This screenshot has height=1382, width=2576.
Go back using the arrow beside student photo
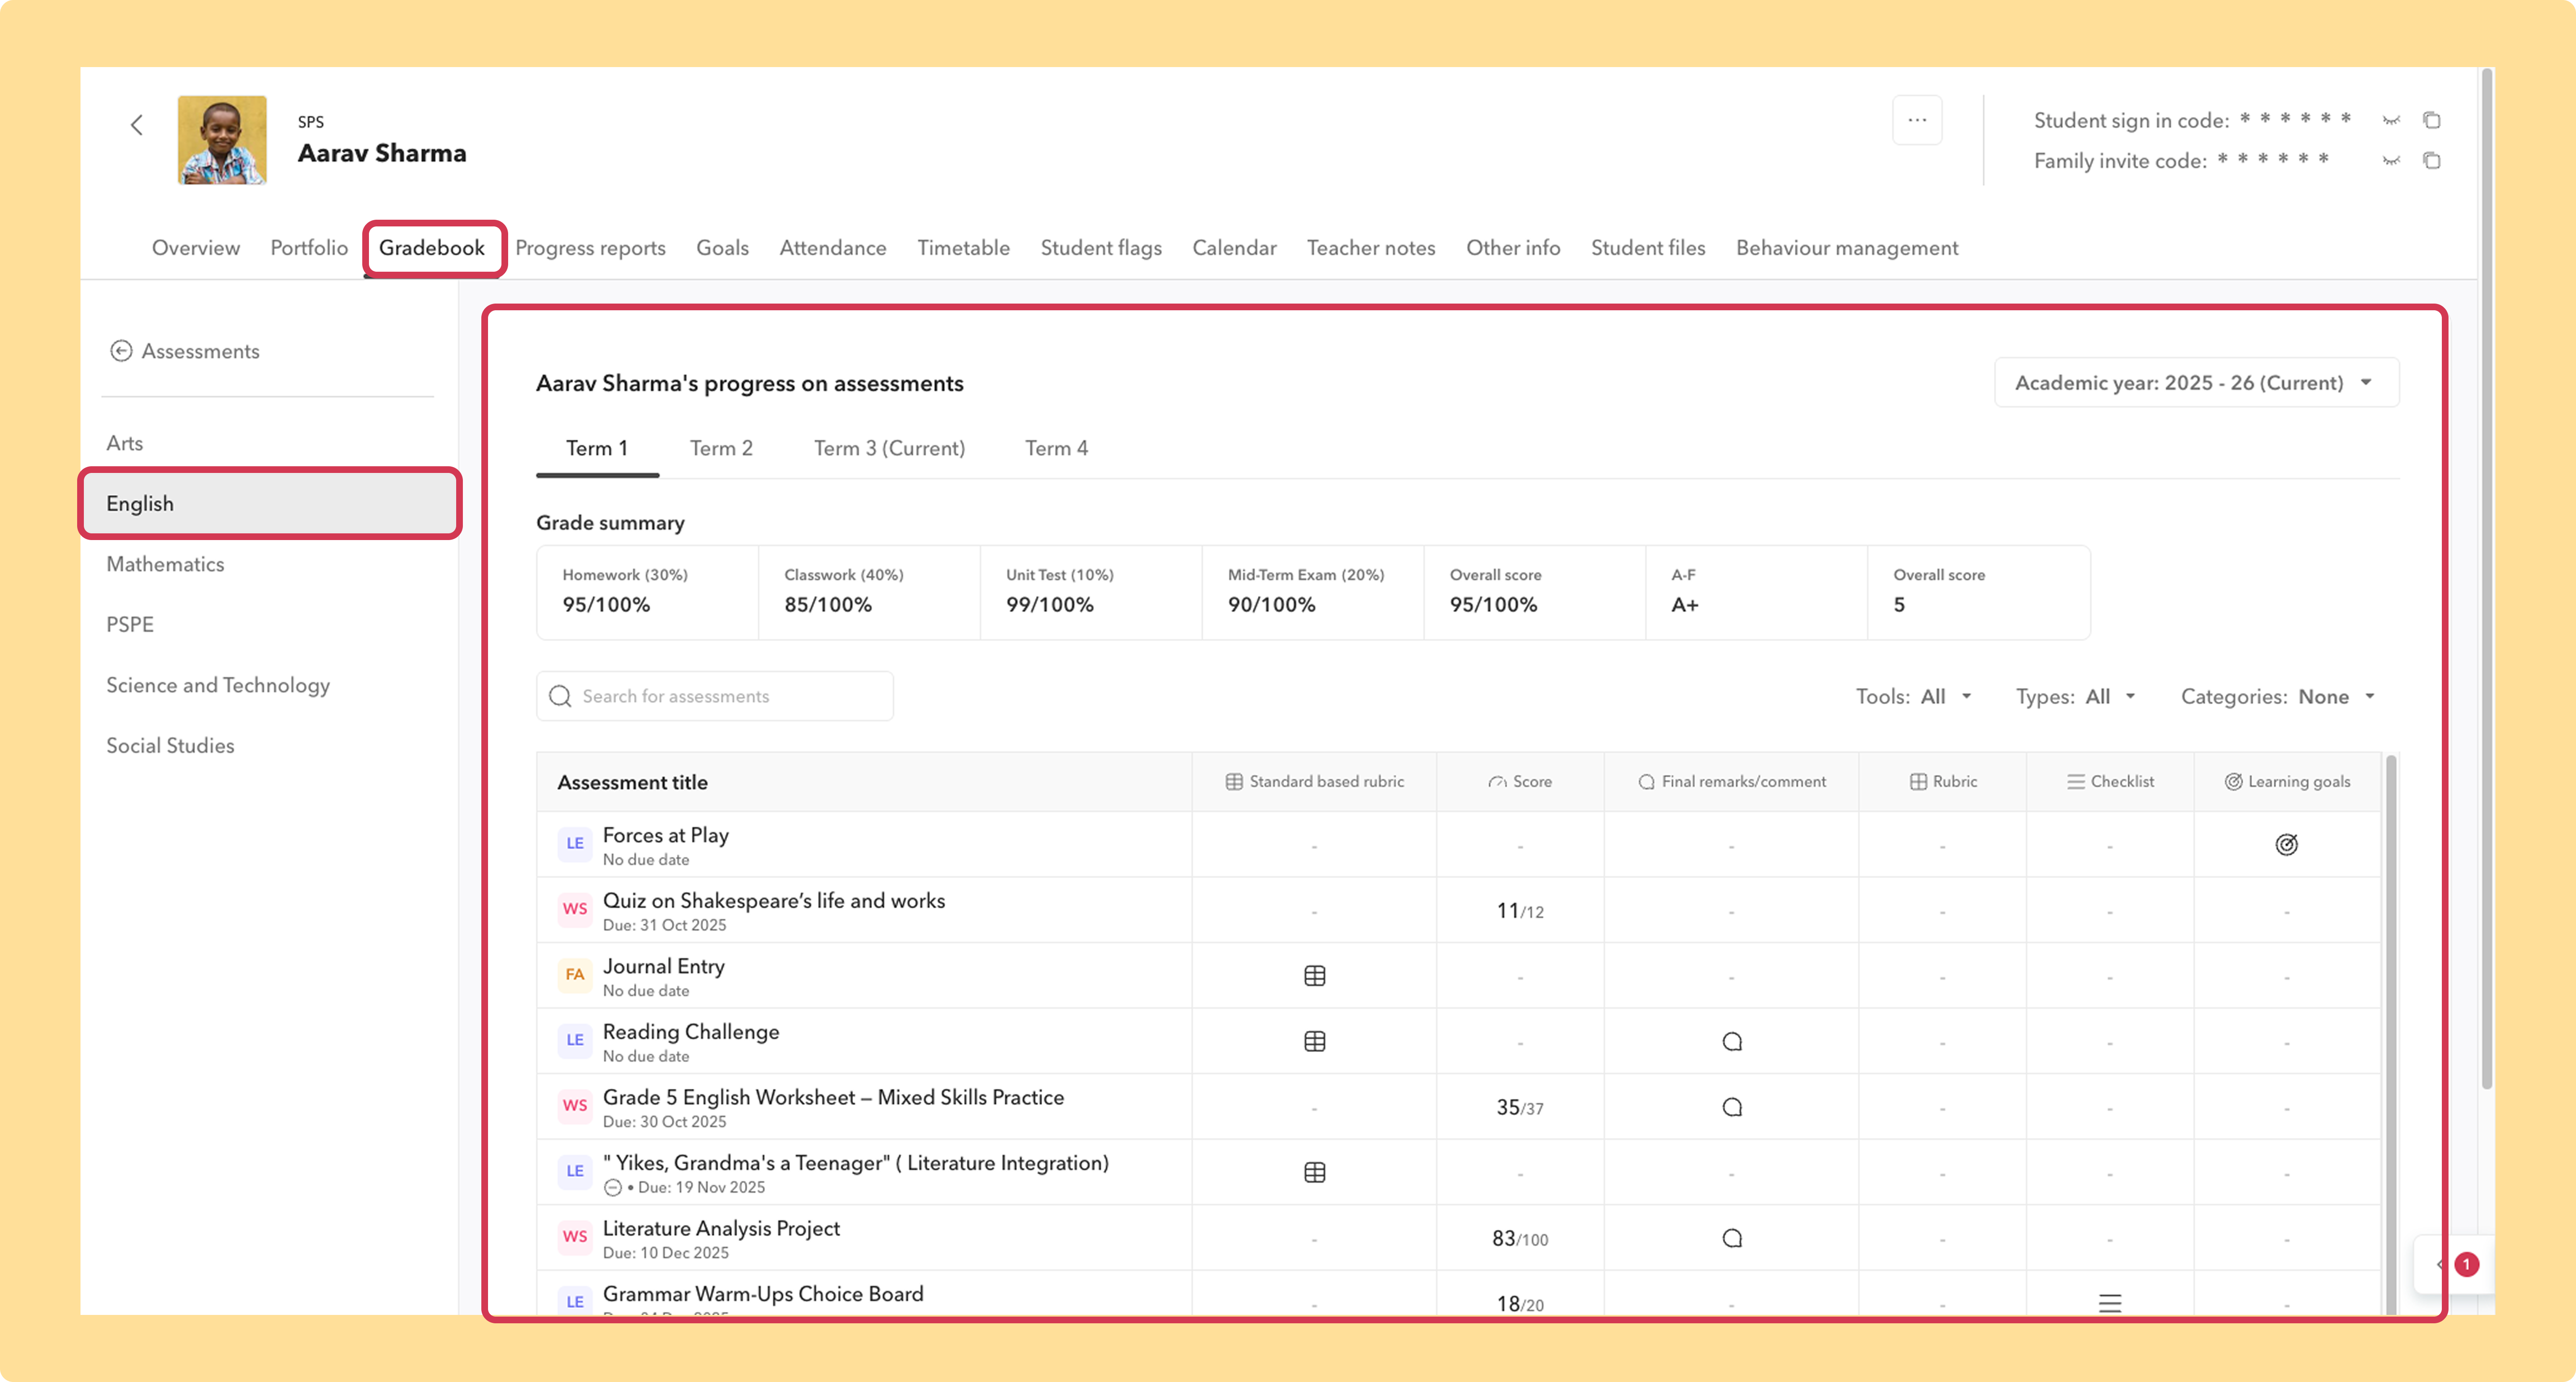point(137,125)
